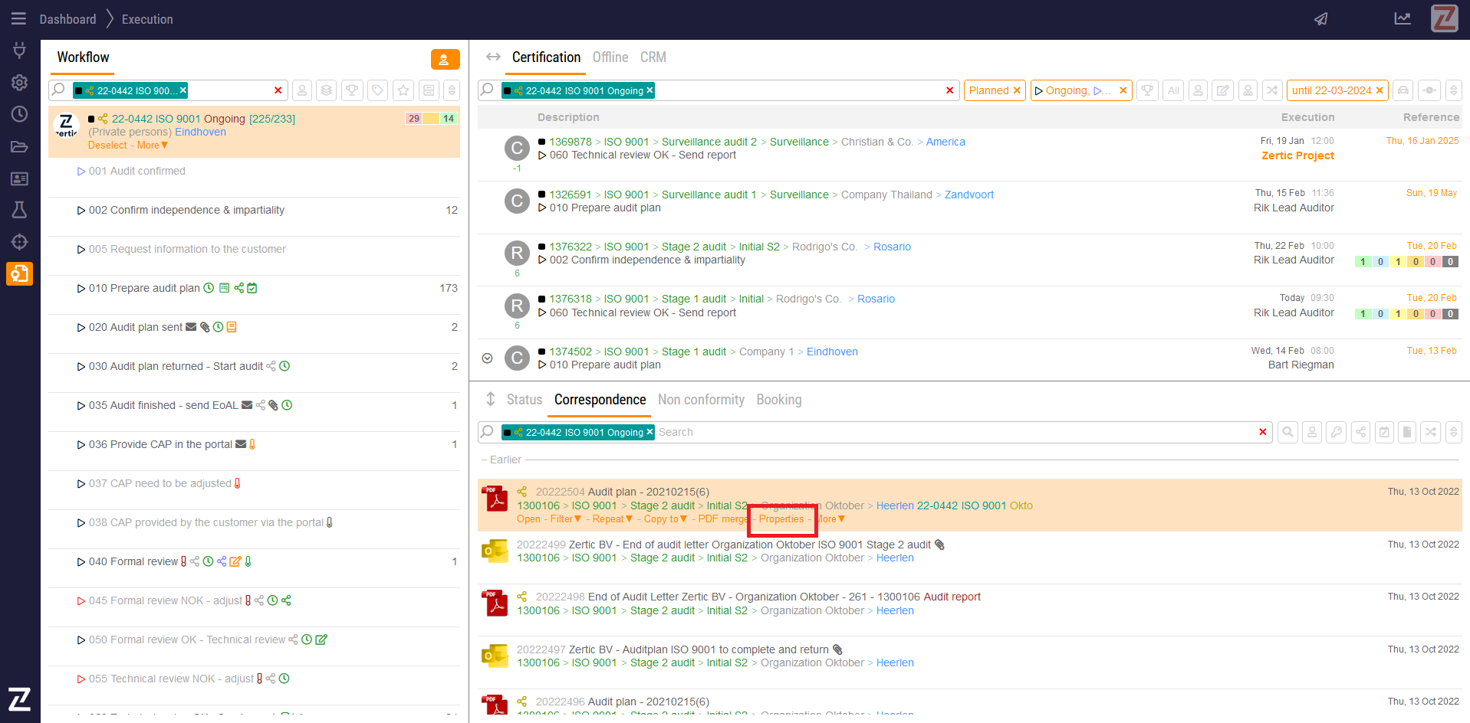This screenshot has height=723, width=1470.
Task: Remove the Planned filter chip
Action: point(1017,90)
